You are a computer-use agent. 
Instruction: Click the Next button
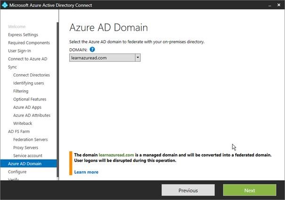coord(250,190)
